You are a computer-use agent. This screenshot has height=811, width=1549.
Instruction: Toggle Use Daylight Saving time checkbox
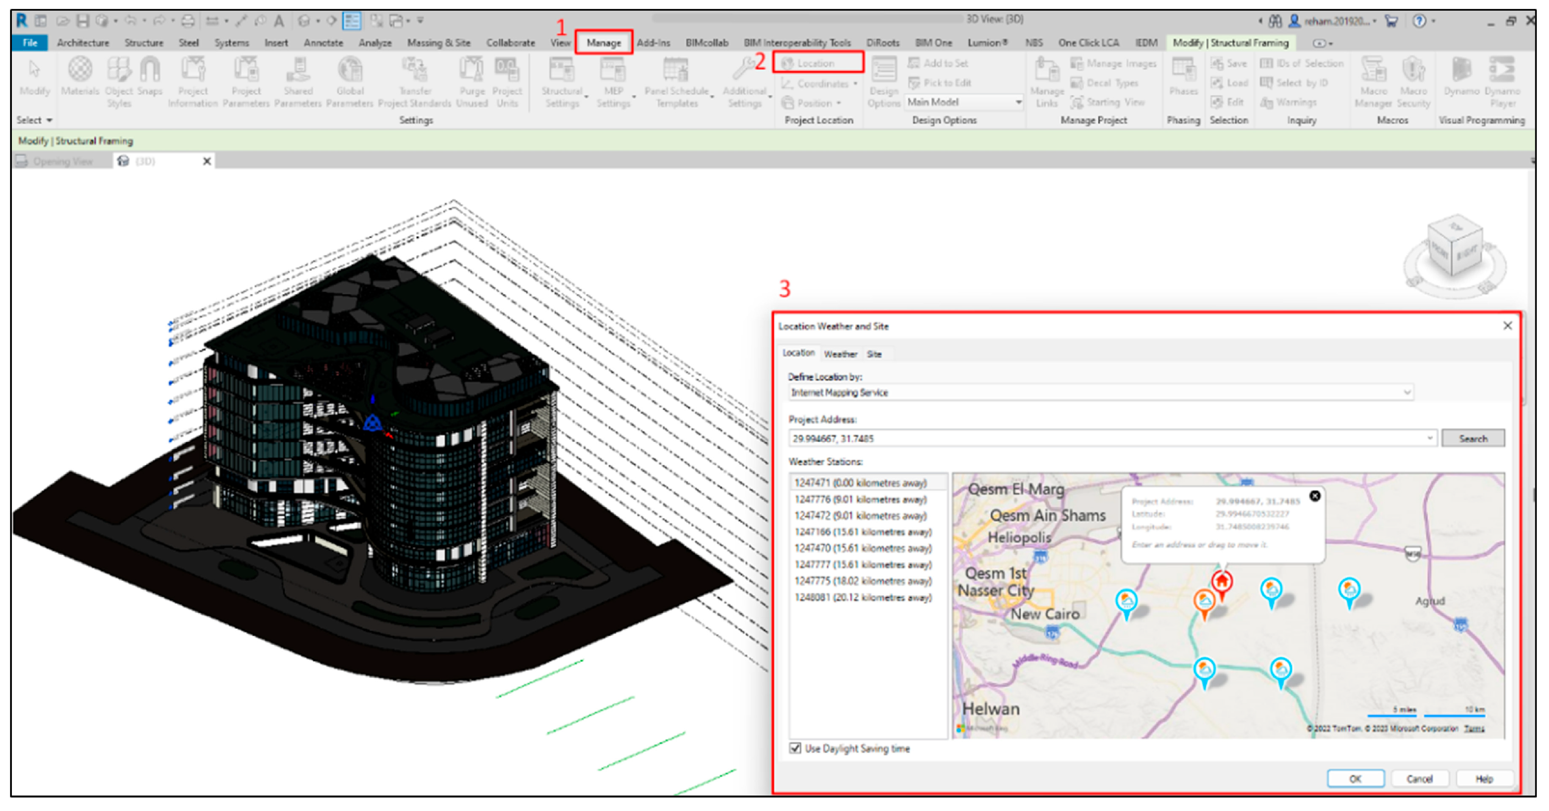coord(795,748)
